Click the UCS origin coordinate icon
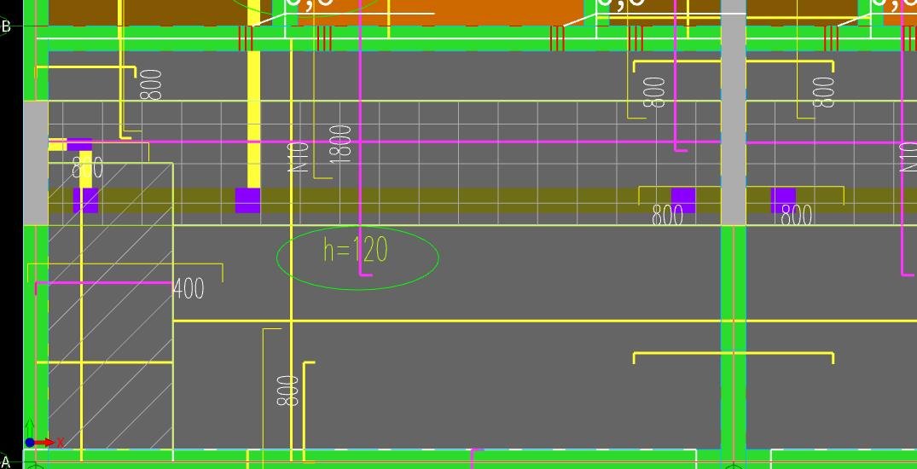917x469 pixels. pyautogui.click(x=30, y=443)
